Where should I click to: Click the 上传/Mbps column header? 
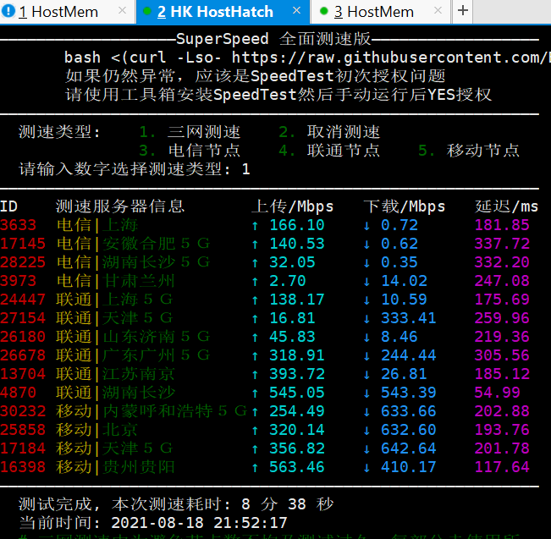pyautogui.click(x=292, y=206)
